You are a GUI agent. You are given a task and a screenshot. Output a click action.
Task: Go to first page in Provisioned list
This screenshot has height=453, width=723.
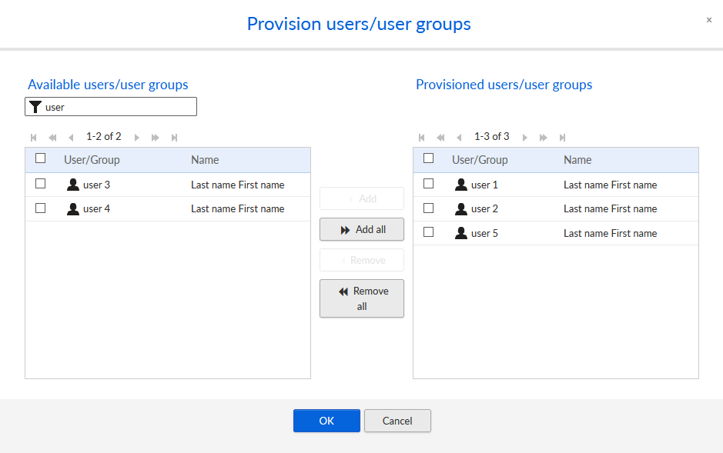coord(421,137)
